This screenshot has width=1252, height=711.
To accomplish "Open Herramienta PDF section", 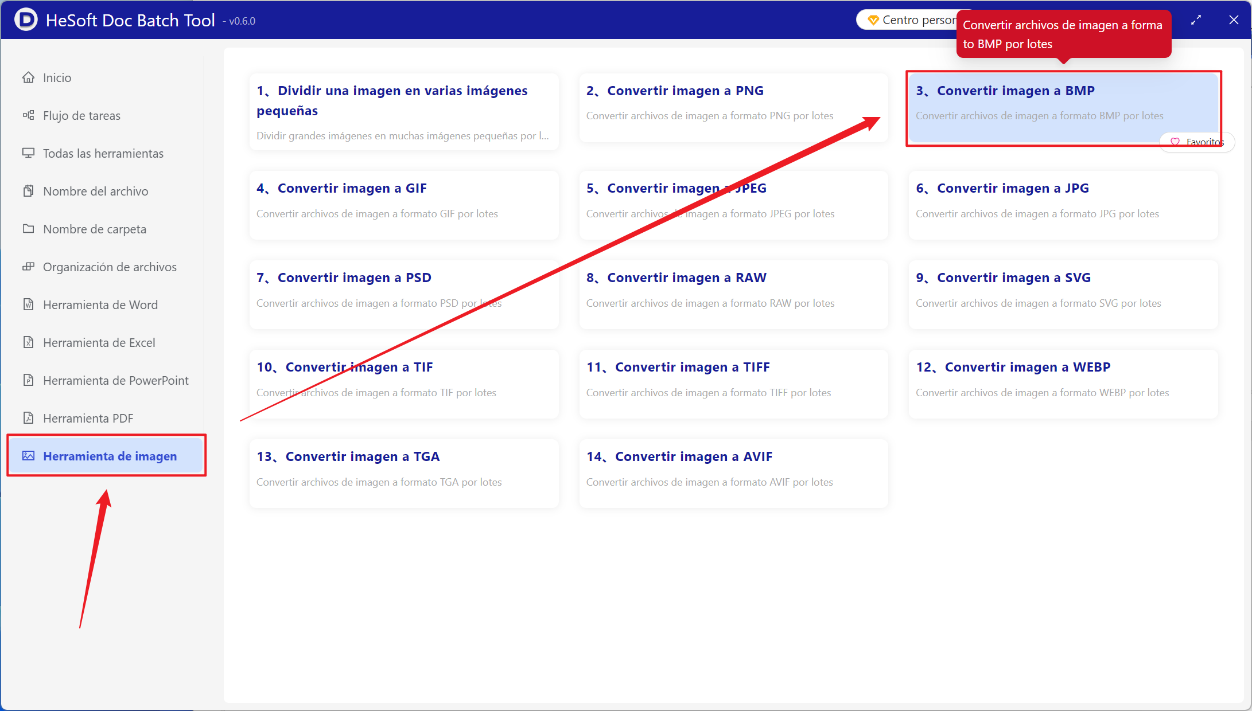I will [106, 418].
